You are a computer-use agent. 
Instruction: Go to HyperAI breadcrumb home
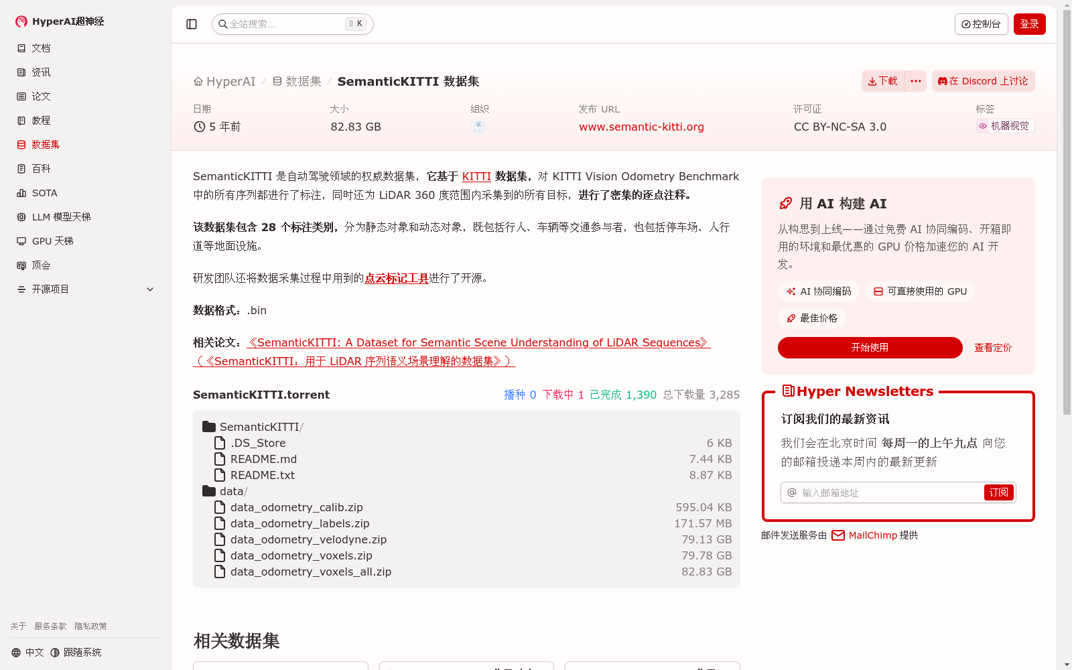(224, 82)
